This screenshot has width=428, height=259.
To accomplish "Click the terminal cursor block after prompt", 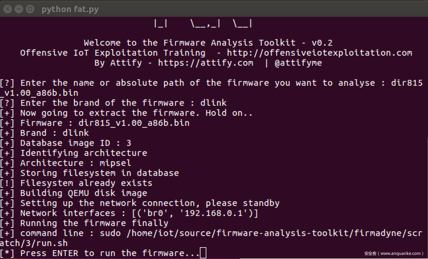I will coord(203,253).
